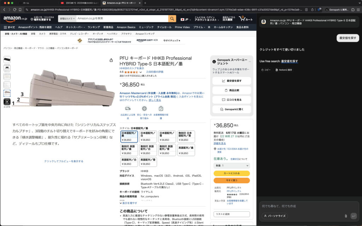Click the reader view icon in address bar
This screenshot has height=226, width=362.
click(306, 10)
